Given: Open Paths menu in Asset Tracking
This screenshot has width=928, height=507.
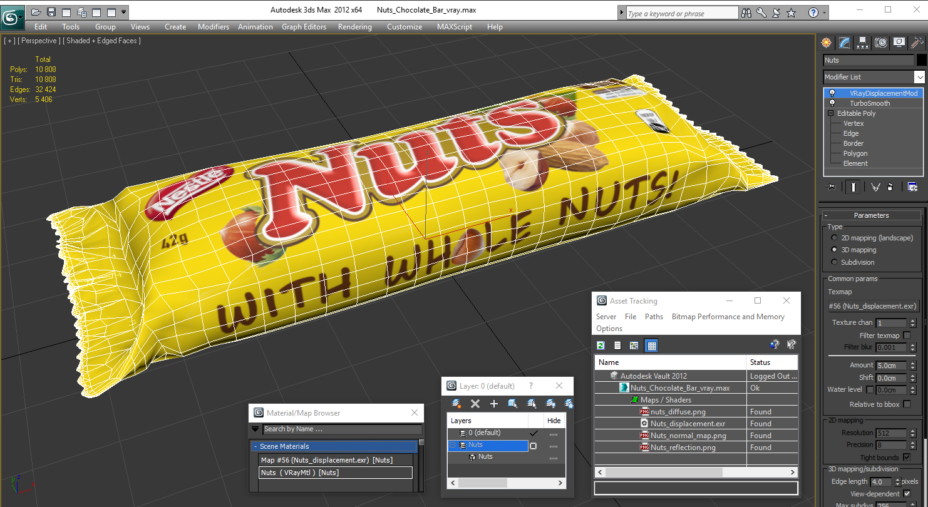Looking at the screenshot, I should tap(654, 317).
